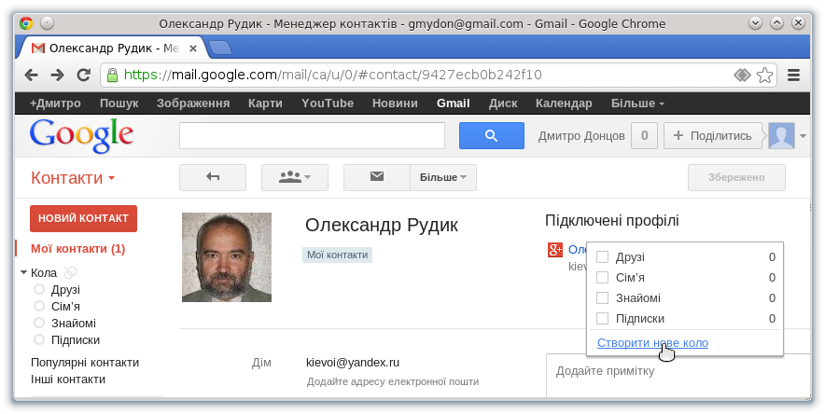
Task: Click the Google logo
Action: (x=81, y=135)
